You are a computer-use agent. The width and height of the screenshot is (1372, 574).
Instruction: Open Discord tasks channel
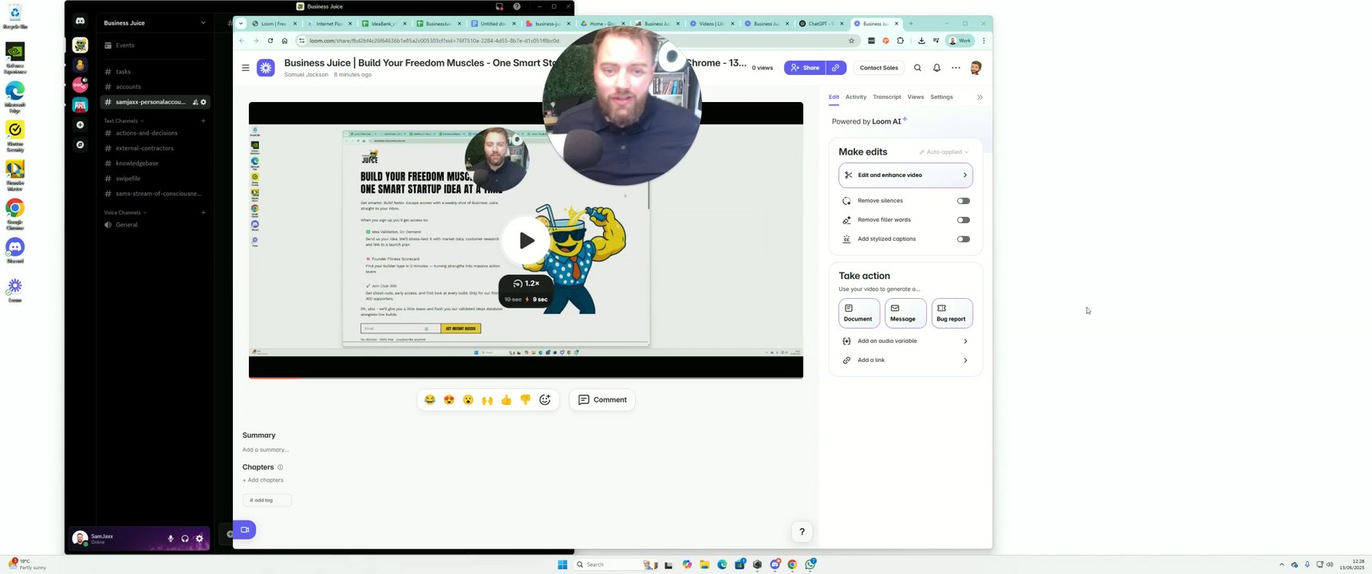pos(154,72)
